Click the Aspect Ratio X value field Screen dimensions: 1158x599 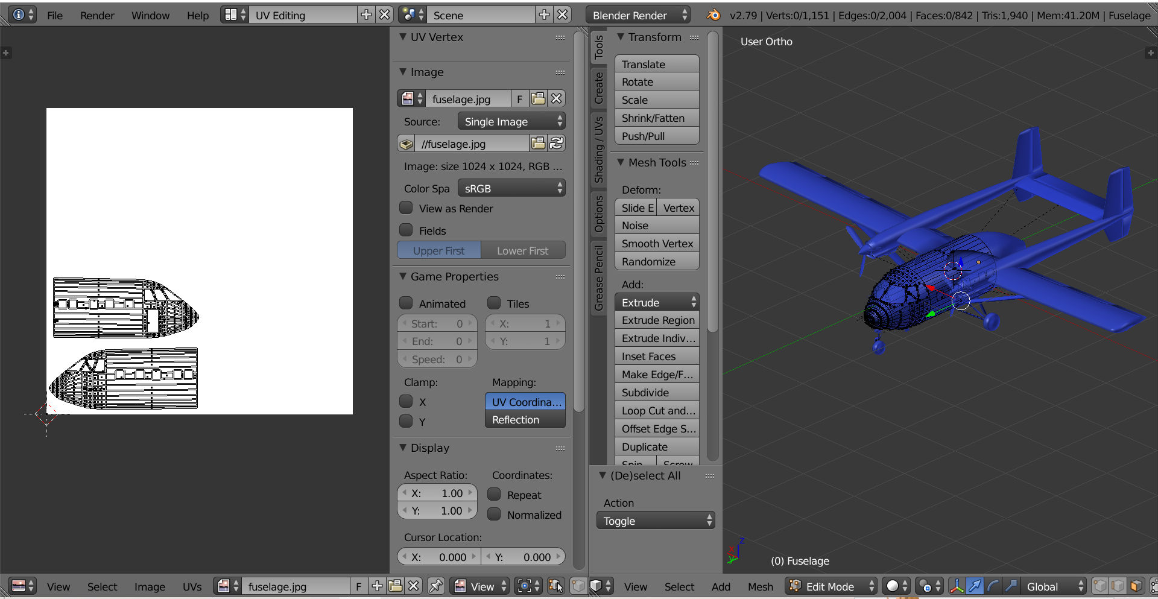437,493
